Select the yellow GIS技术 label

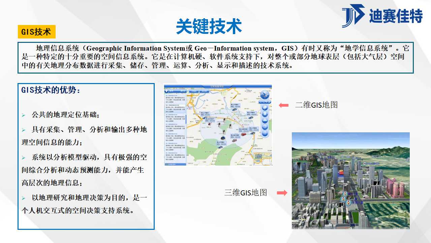pos(36,32)
